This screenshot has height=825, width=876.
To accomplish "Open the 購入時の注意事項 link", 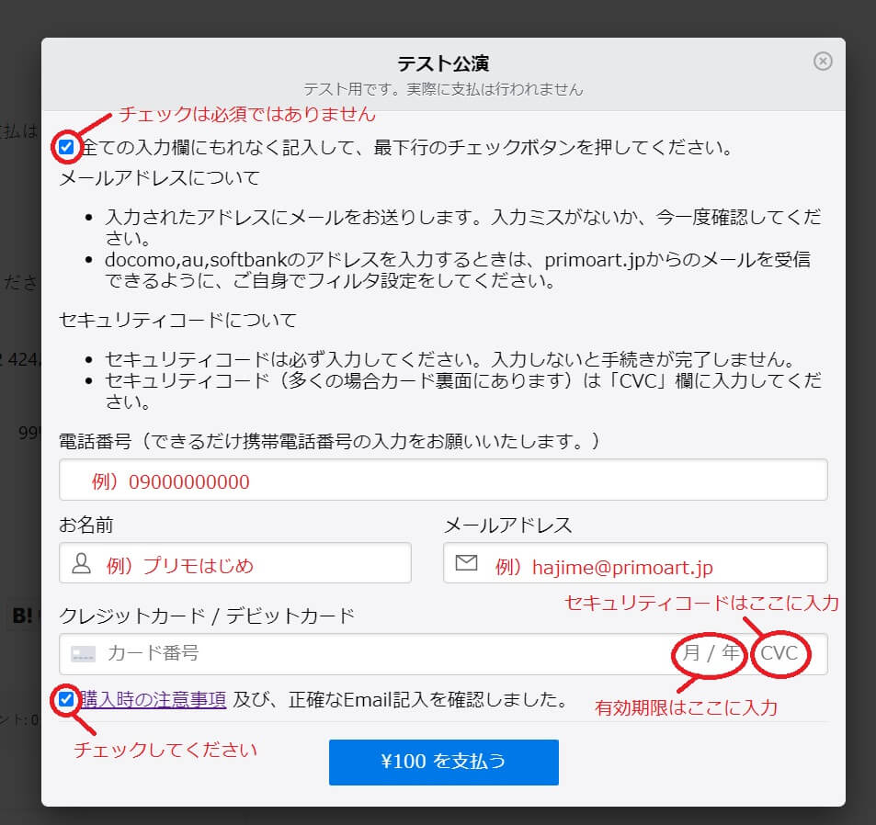I will (x=153, y=699).
